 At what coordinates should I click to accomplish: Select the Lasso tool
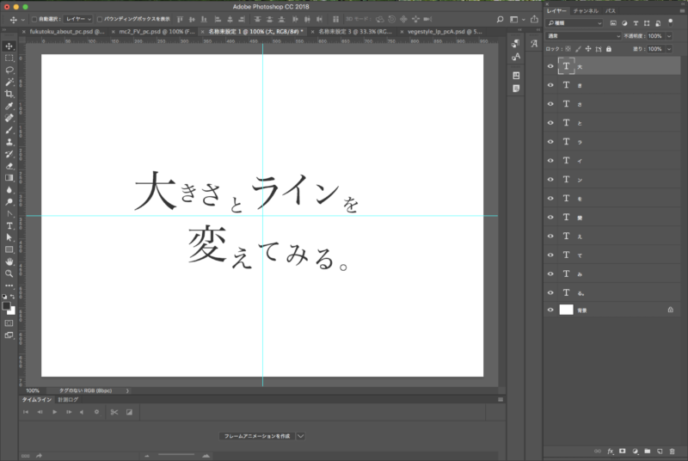9,71
